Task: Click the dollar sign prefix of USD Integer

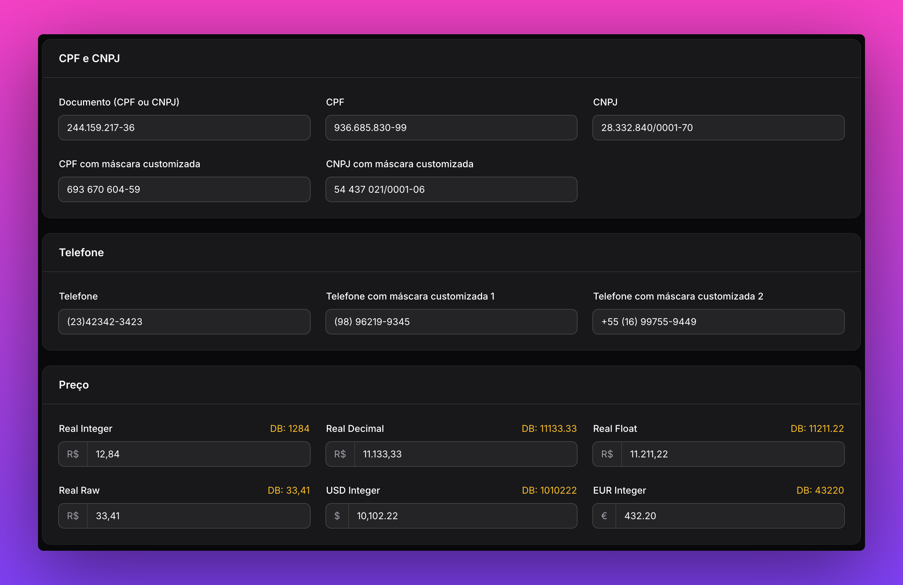Action: 337,516
